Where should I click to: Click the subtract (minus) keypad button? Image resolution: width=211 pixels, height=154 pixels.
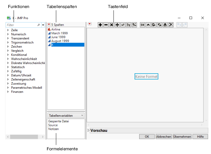coord(106,25)
